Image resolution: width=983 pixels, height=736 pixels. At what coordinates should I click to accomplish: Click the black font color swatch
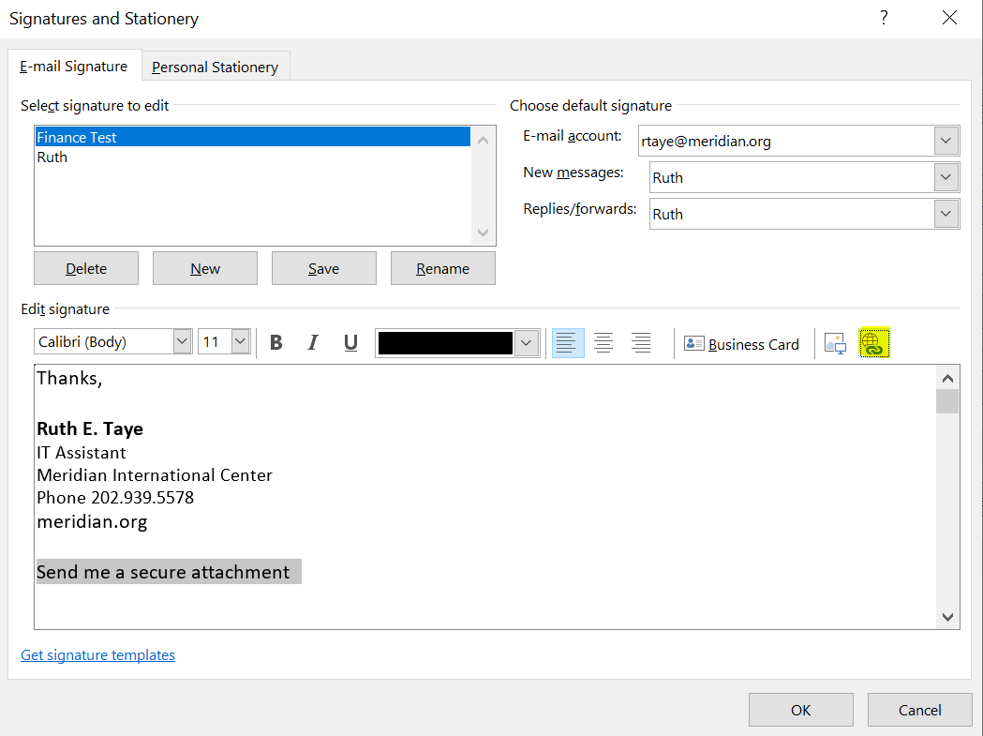[446, 343]
